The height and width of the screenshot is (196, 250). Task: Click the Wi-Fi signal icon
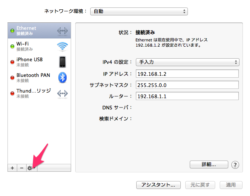click(x=62, y=46)
